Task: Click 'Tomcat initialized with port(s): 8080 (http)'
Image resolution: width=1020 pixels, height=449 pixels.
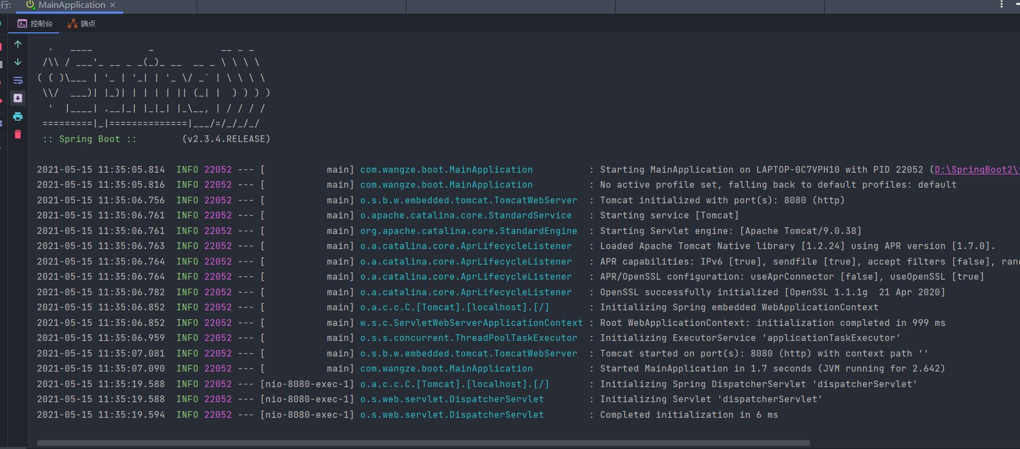Action: 722,200
